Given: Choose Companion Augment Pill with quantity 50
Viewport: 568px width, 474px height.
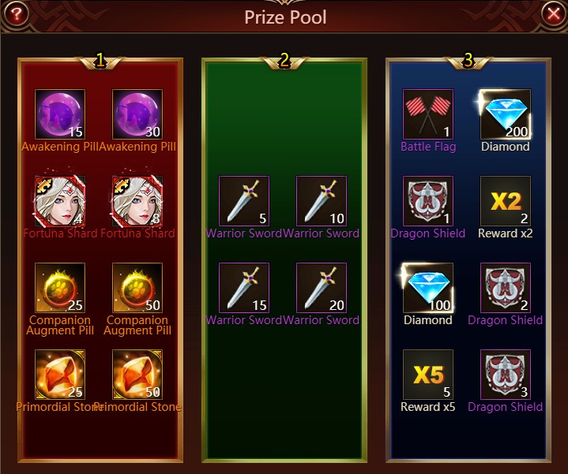Looking at the screenshot, I should (137, 288).
